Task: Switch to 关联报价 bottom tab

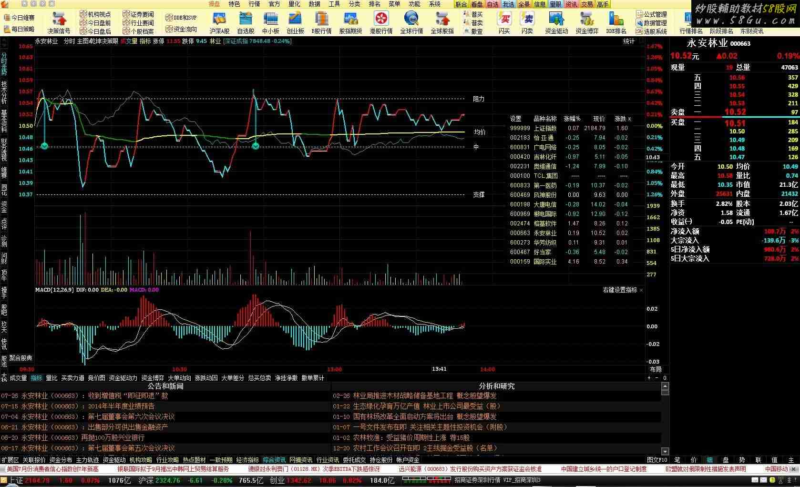Action: point(34,460)
